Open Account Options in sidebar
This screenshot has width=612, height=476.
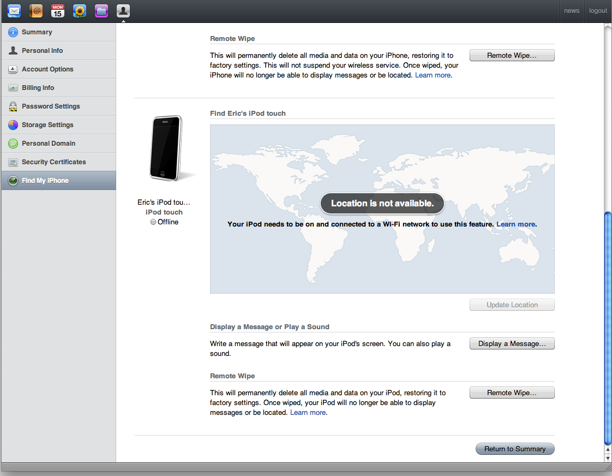coord(58,69)
